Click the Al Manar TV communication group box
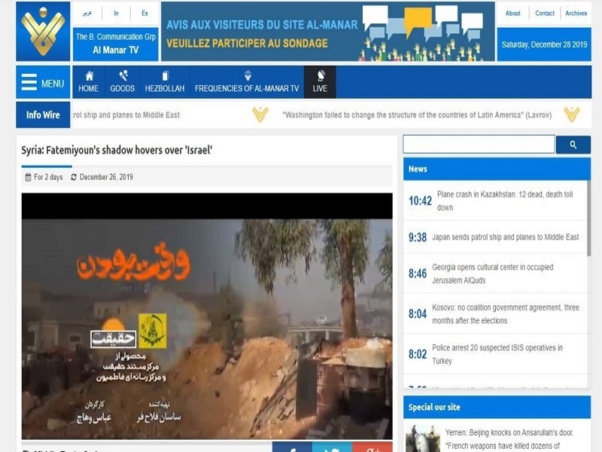Viewport: 602px width, 452px height. click(x=116, y=44)
